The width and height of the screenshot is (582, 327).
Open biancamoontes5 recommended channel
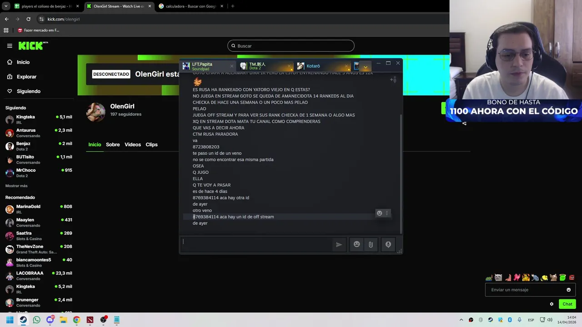click(x=39, y=262)
